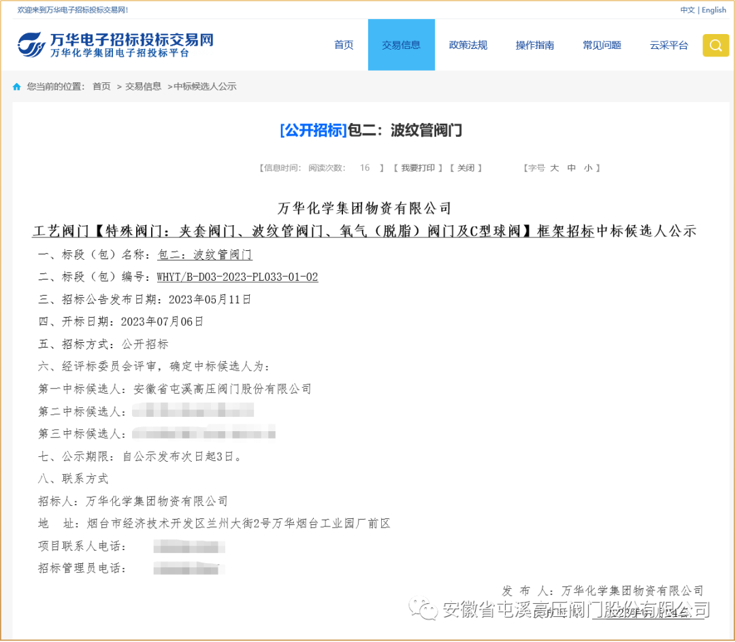Click the page title 包二：波纹管阀门
Screen dimensions: 735x642
405,130
